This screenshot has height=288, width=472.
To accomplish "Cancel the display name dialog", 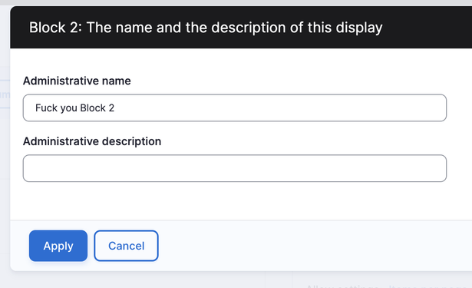I will (126, 246).
